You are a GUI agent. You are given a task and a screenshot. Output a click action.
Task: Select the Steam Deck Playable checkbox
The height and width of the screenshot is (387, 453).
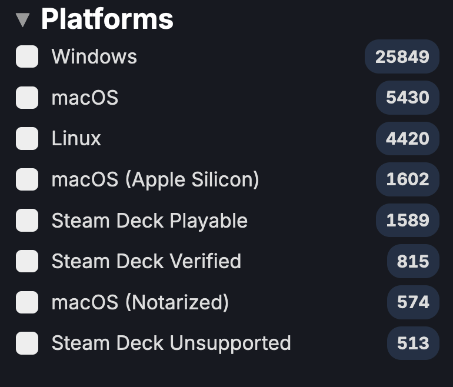27,221
